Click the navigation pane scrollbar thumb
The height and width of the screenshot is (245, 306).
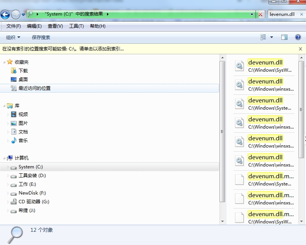(x=222, y=132)
